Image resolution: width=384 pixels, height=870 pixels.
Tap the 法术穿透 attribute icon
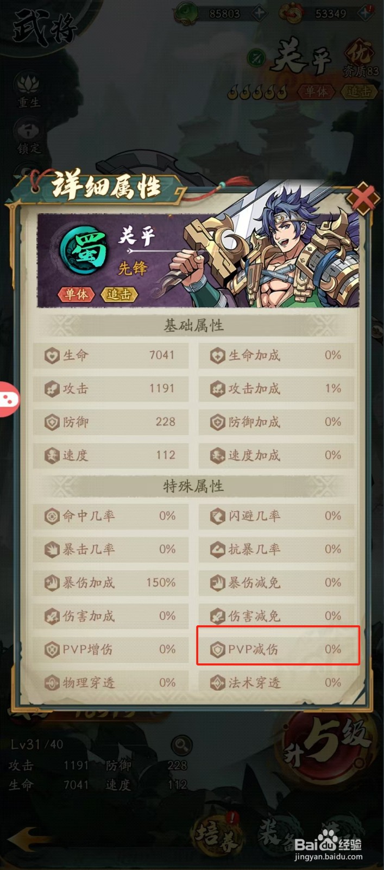pos(217,683)
